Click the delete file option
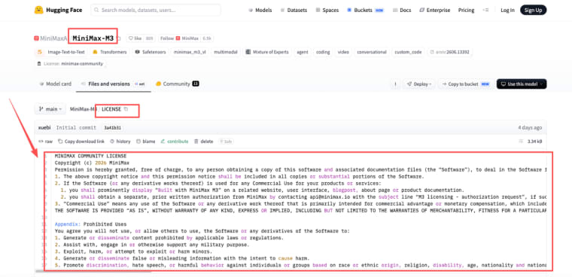Viewport: 572px width, 277px height. pyautogui.click(x=203, y=142)
